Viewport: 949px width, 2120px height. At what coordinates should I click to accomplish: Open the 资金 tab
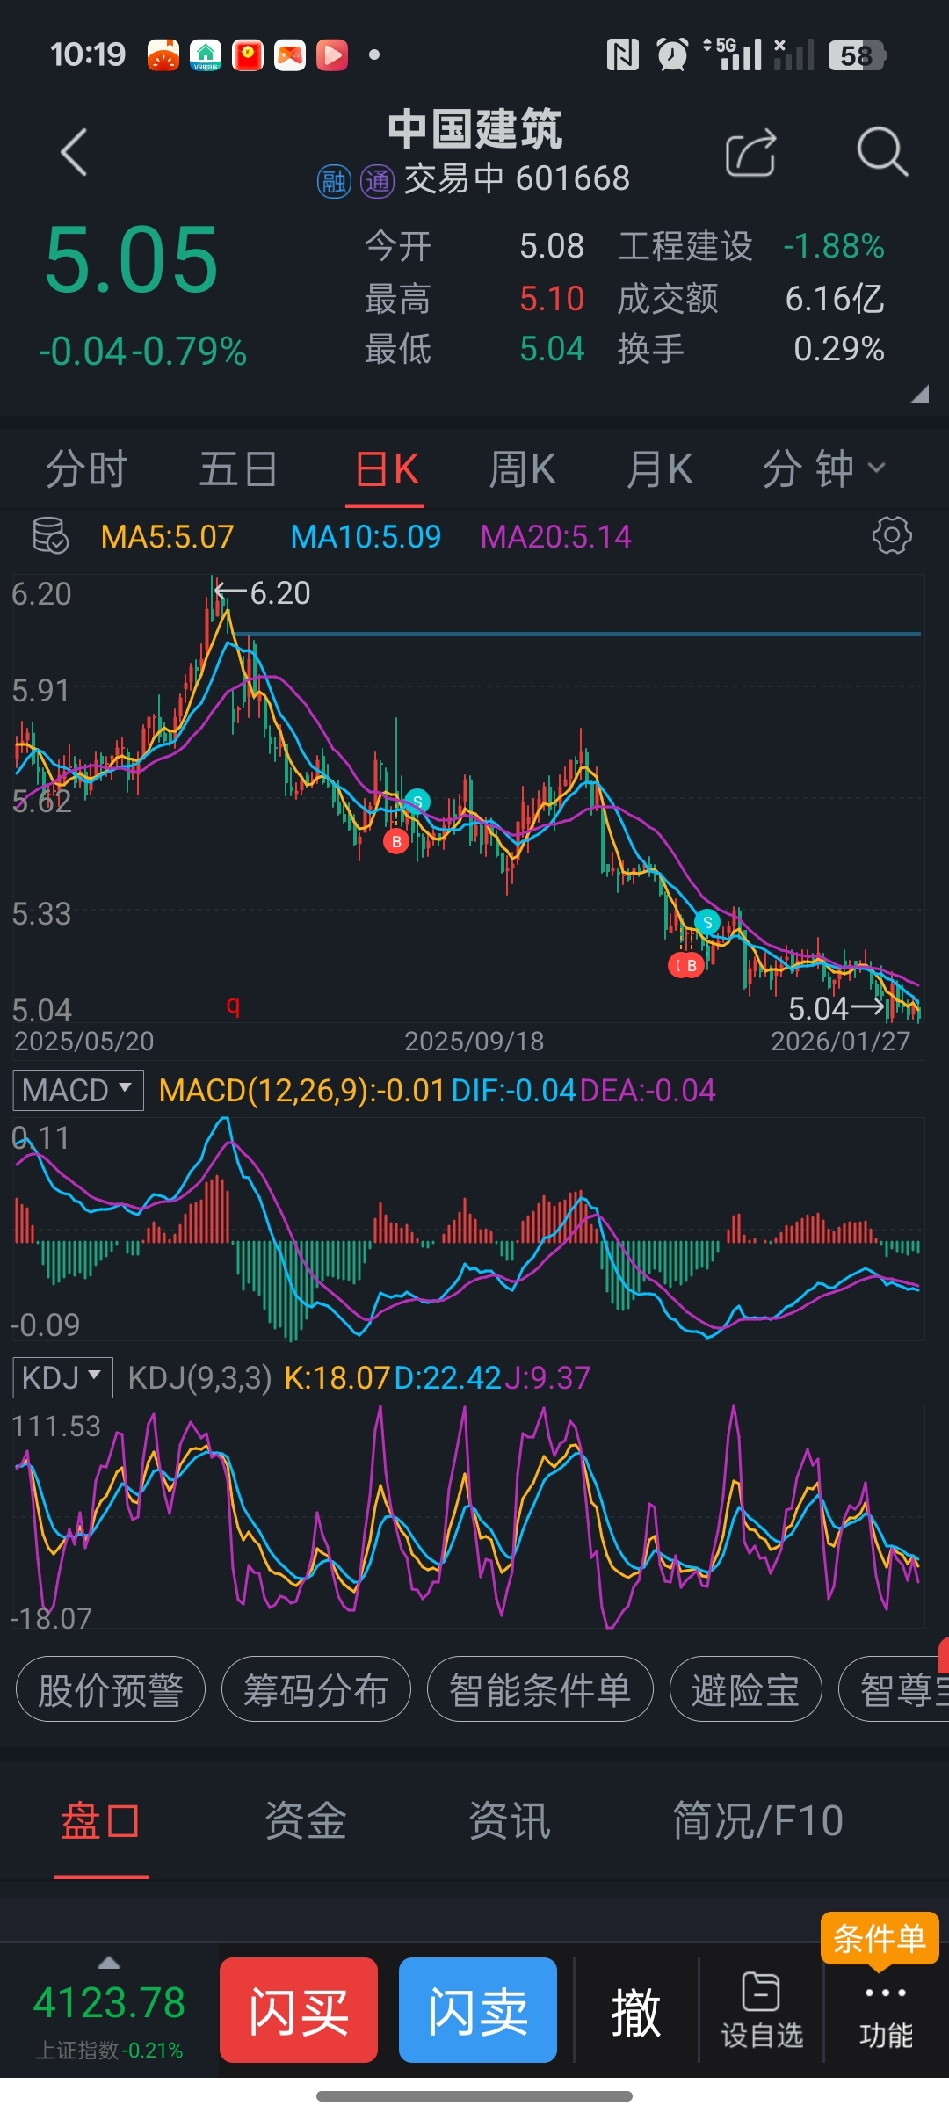click(306, 1820)
